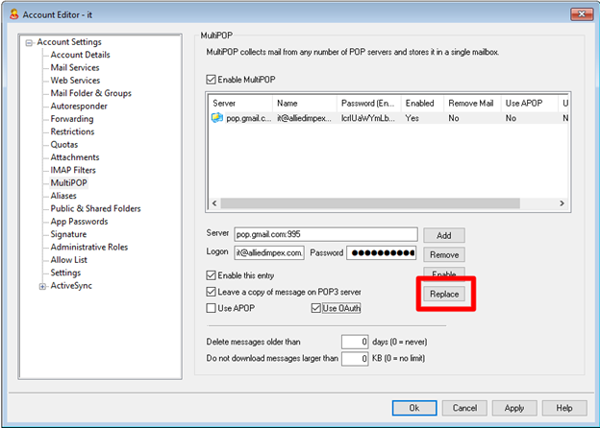The height and width of the screenshot is (428, 600).
Task: Select IMAP Filters in the tree
Action: tap(75, 170)
